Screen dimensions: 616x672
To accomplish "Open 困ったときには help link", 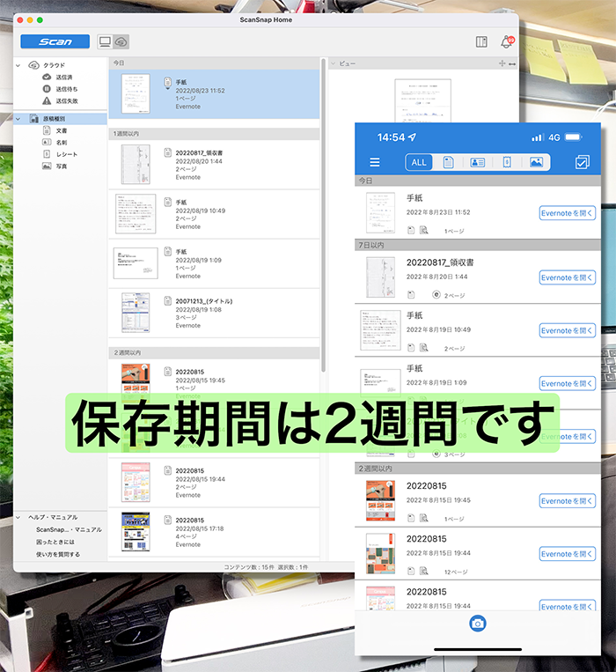I will click(x=55, y=543).
